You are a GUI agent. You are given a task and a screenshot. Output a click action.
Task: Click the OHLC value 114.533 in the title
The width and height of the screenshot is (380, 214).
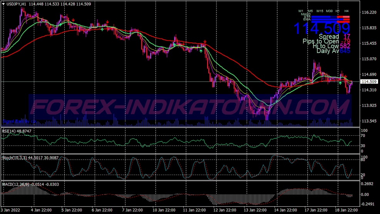click(x=52, y=4)
